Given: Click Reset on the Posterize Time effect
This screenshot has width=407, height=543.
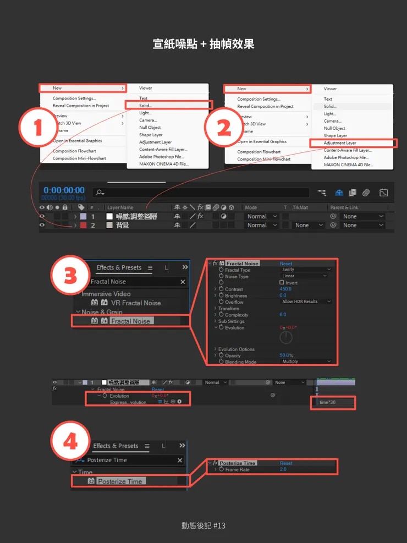Looking at the screenshot, I should point(286,463).
